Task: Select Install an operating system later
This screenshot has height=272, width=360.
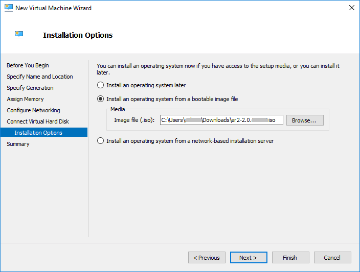Action: pos(101,85)
